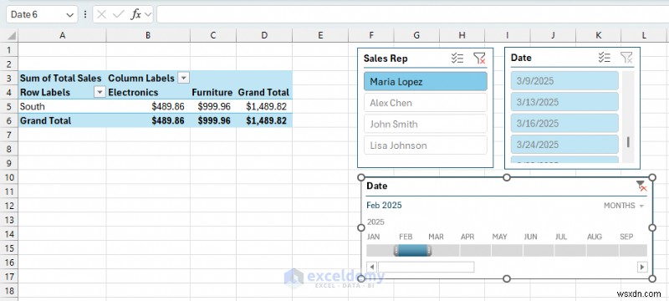Screen dimensions: 669x301
Task: Click the 'Electronics' column header cell
Action: pos(148,92)
